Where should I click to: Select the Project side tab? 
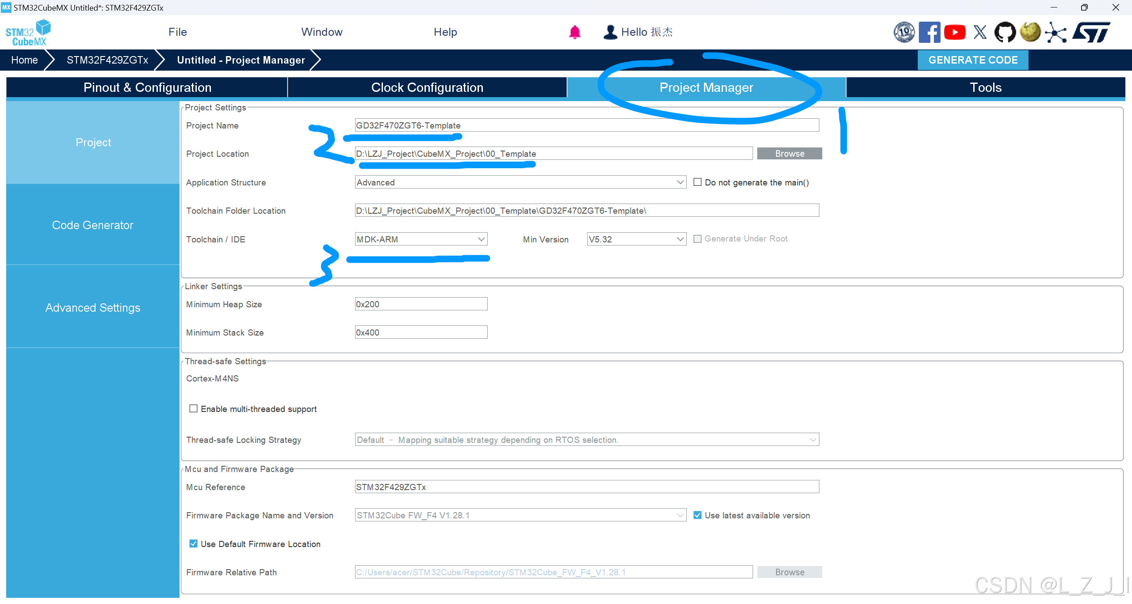tap(93, 143)
